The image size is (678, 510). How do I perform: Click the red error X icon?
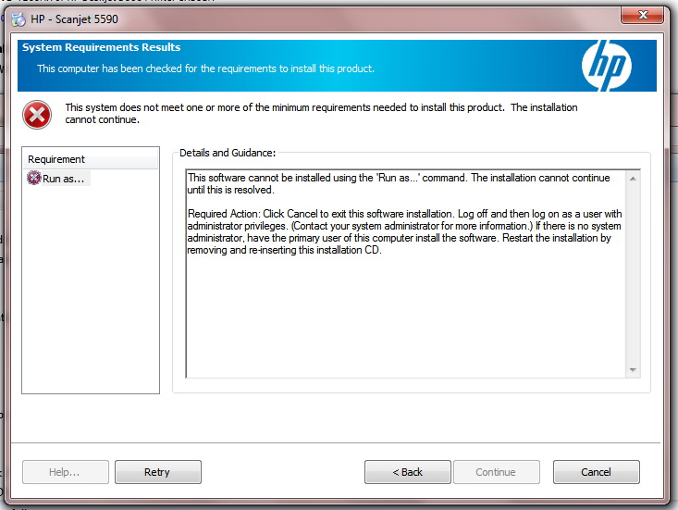[38, 114]
